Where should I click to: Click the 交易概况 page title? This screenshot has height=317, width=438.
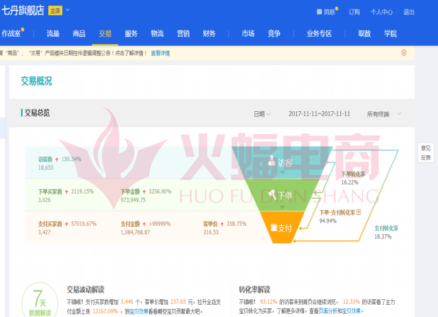point(36,81)
